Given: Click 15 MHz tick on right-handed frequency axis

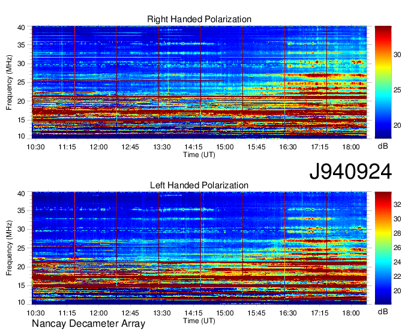Looking at the screenshot, I should (x=21, y=120).
